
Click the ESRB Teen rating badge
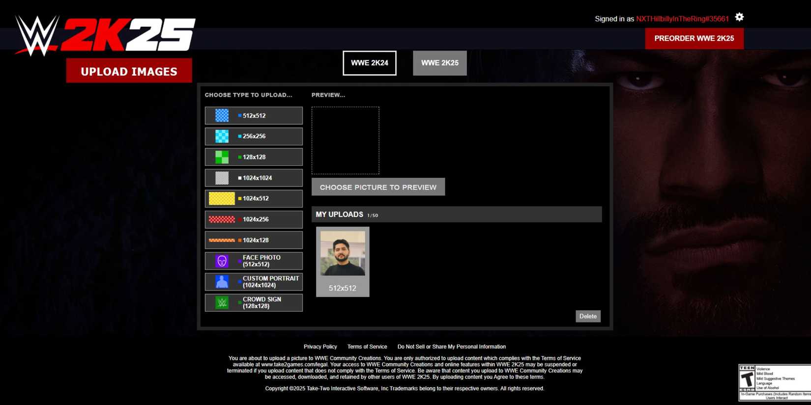tap(775, 383)
